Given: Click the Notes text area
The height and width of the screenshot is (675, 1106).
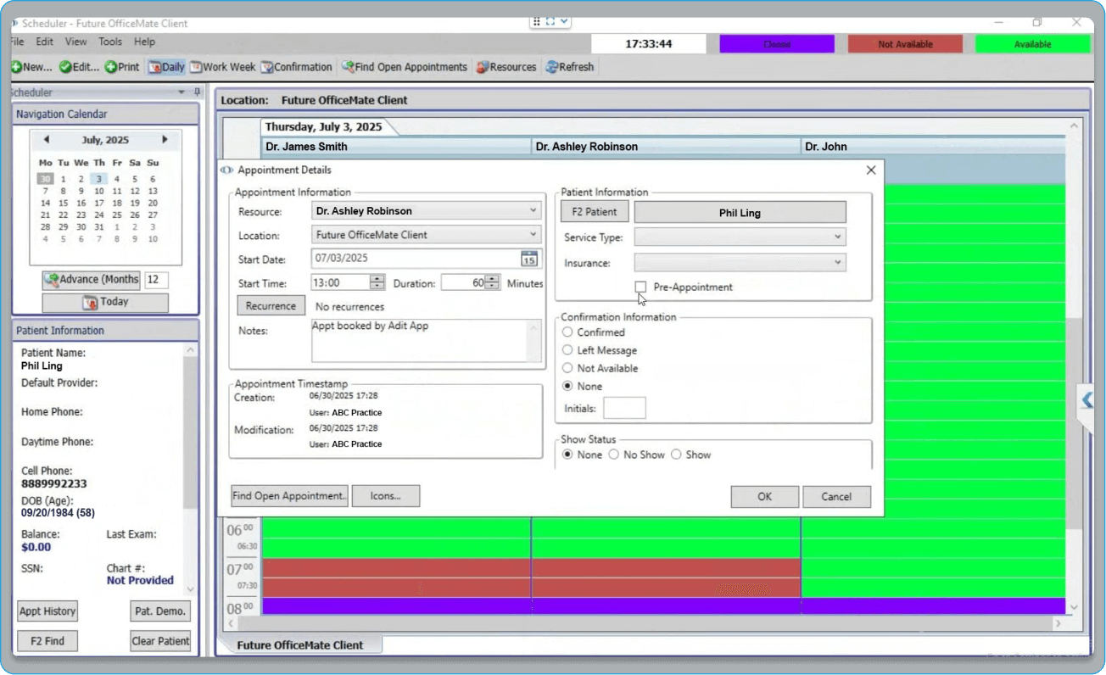Looking at the screenshot, I should point(427,341).
